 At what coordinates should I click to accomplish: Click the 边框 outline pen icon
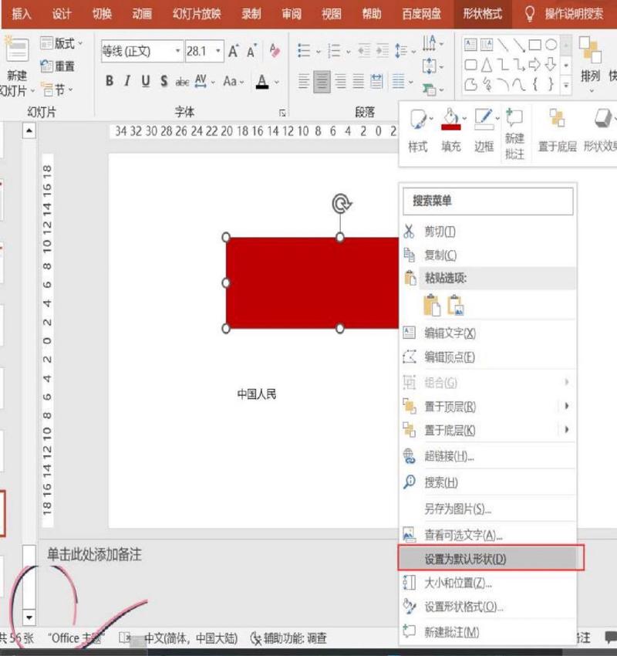pos(484,130)
